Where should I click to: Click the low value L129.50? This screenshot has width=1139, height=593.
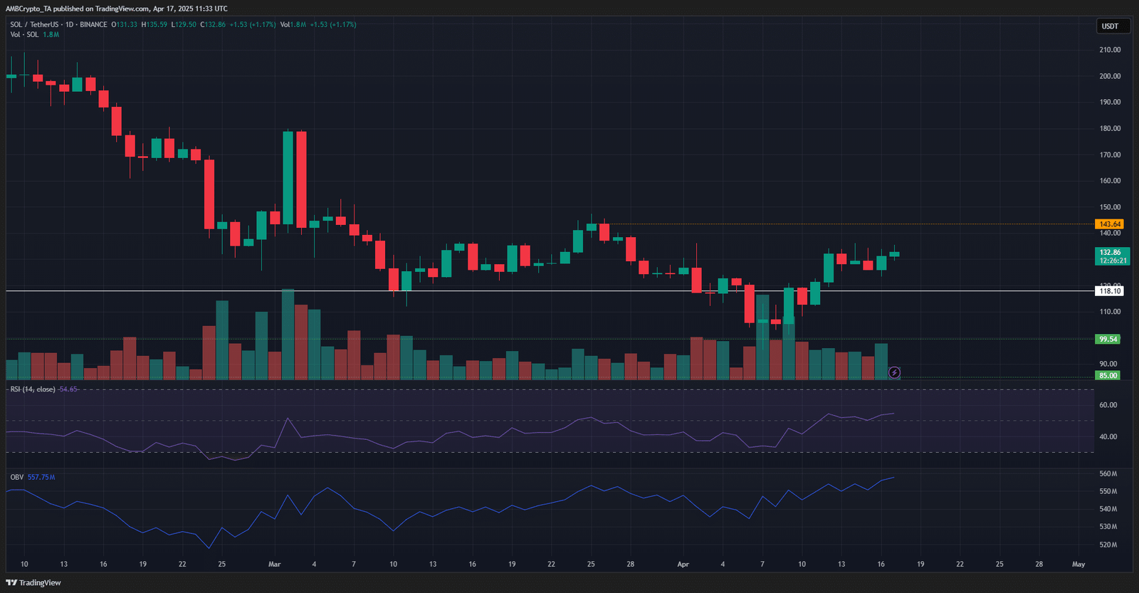click(x=184, y=24)
